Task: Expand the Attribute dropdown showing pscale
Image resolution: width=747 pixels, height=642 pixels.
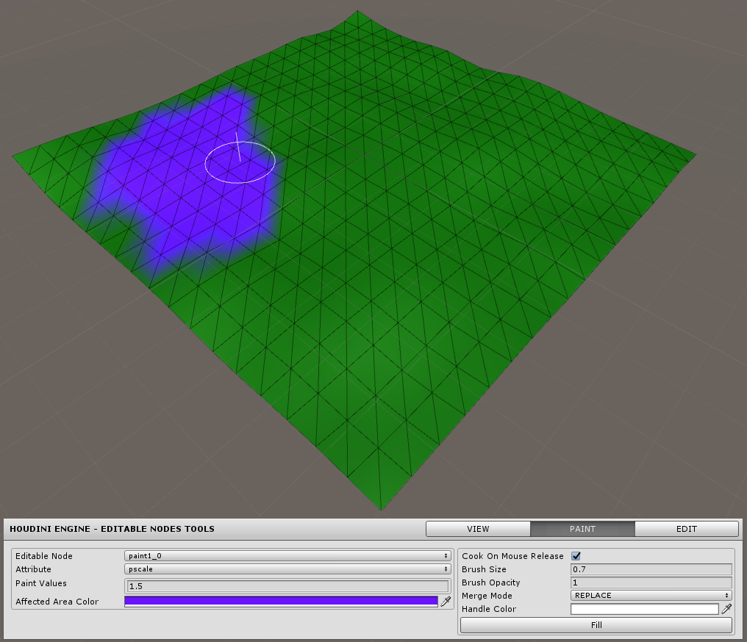Action: 287,569
